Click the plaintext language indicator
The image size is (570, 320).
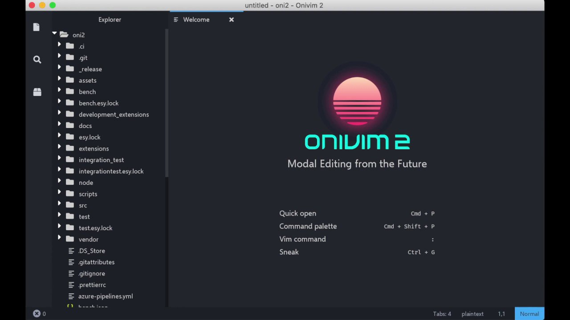[472, 314]
